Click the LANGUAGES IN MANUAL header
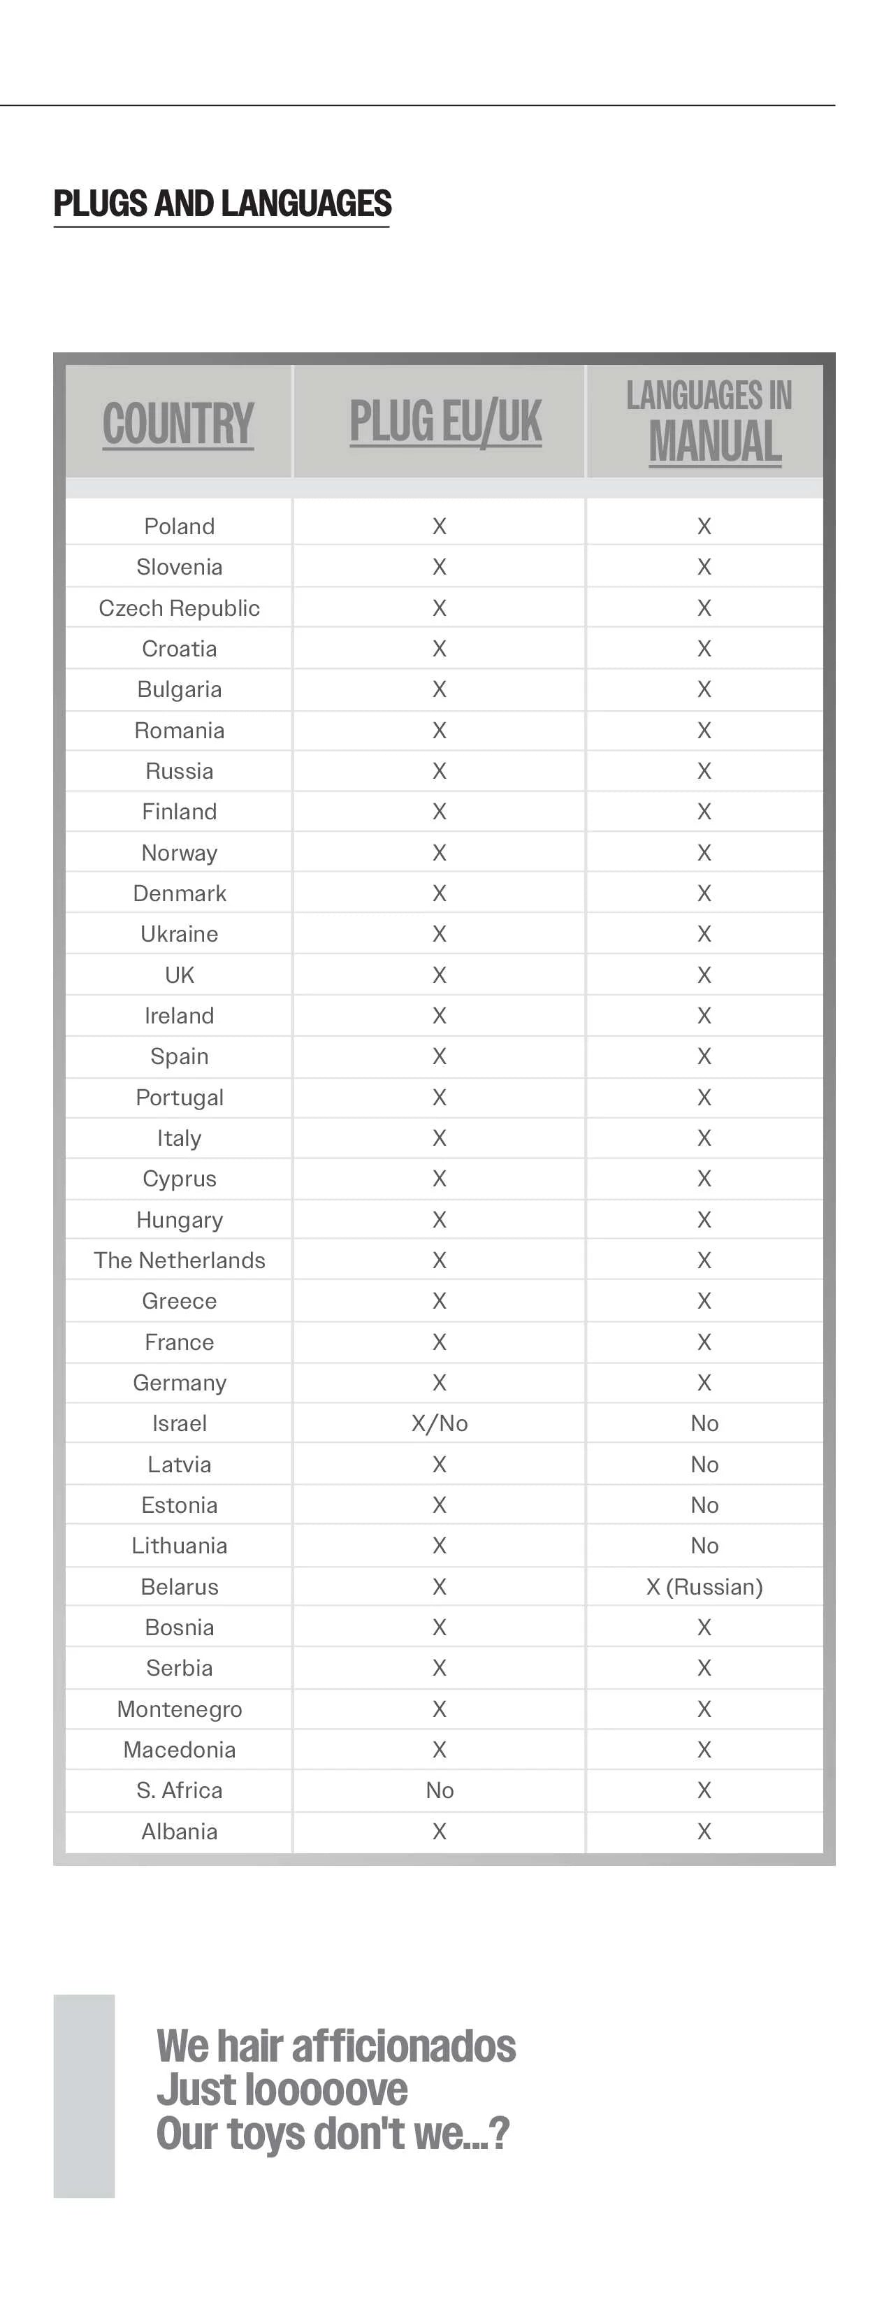The image size is (891, 2307). pos(709,421)
